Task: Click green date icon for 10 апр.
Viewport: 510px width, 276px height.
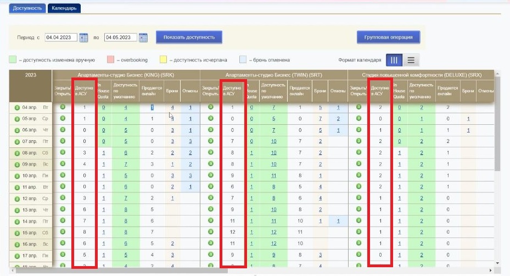Action: [17, 176]
